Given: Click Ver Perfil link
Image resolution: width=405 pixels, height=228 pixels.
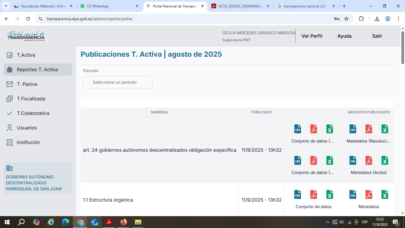Looking at the screenshot, I should [x=312, y=36].
